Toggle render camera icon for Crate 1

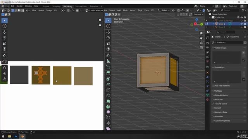click(245, 24)
